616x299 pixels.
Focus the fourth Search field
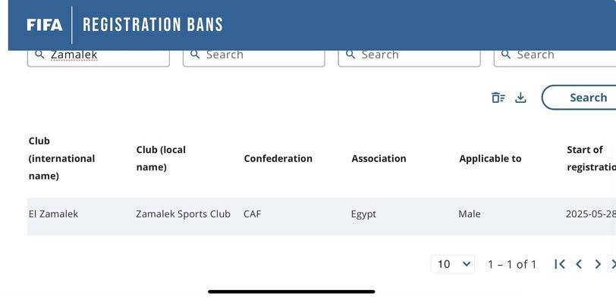tap(555, 57)
